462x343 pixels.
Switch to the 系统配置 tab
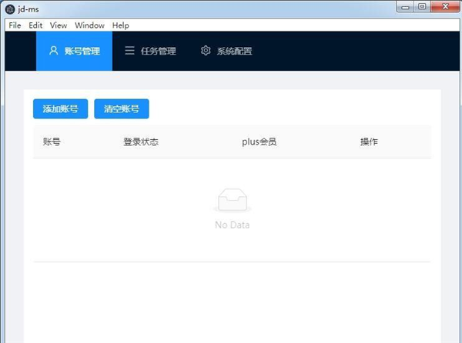(x=226, y=51)
